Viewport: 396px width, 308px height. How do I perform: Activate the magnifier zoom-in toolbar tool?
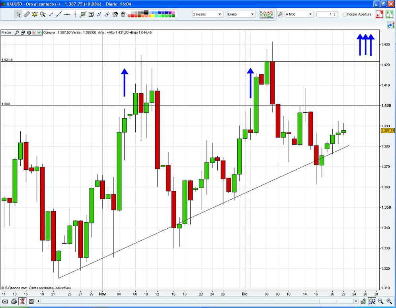point(43,14)
